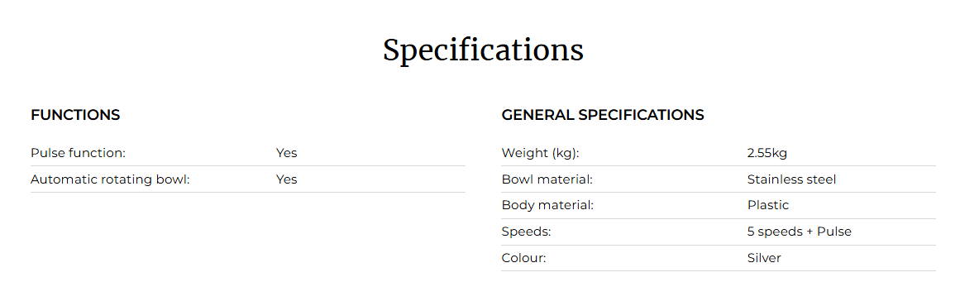
Task: Click the Speeds row in the specifications table
Action: point(719,232)
